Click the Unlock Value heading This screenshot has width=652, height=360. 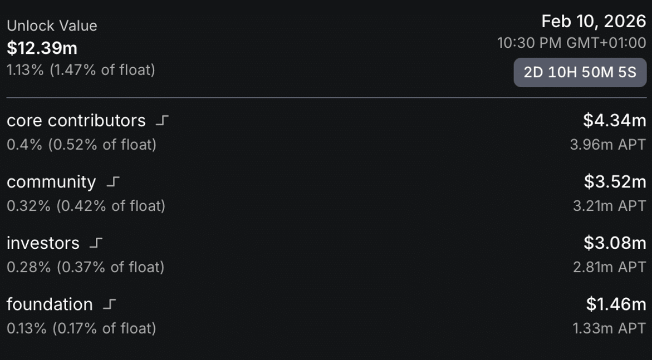(x=52, y=26)
